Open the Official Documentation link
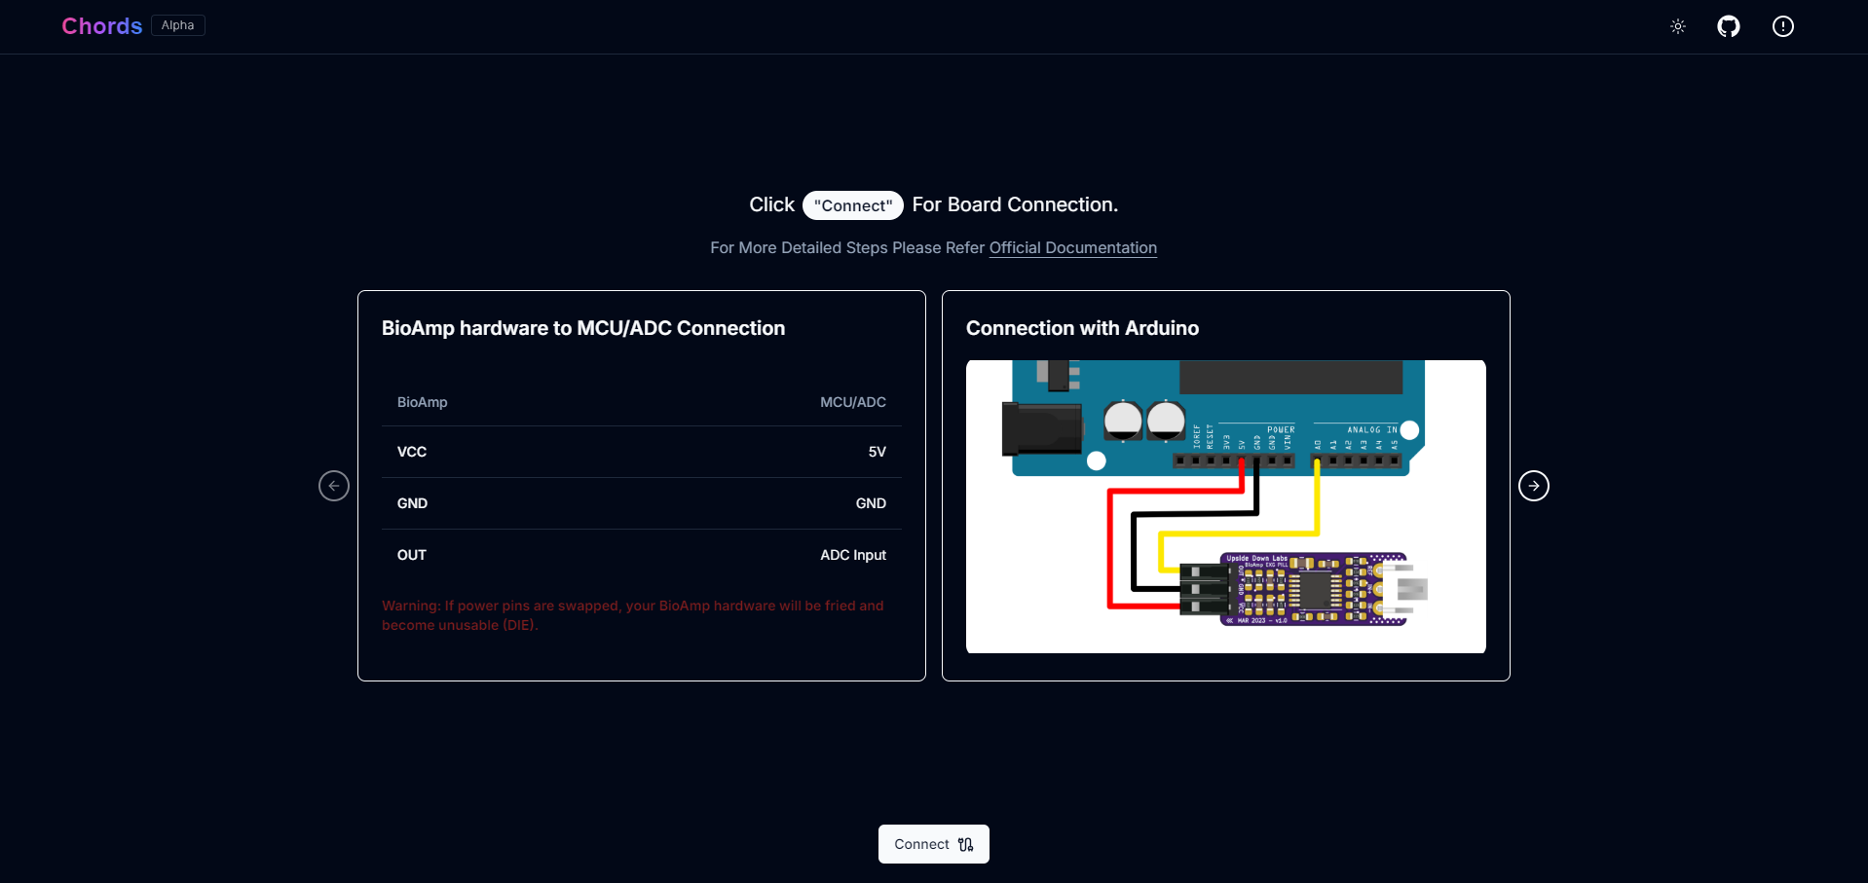Screen dimensions: 1868x883 tap(1072, 248)
